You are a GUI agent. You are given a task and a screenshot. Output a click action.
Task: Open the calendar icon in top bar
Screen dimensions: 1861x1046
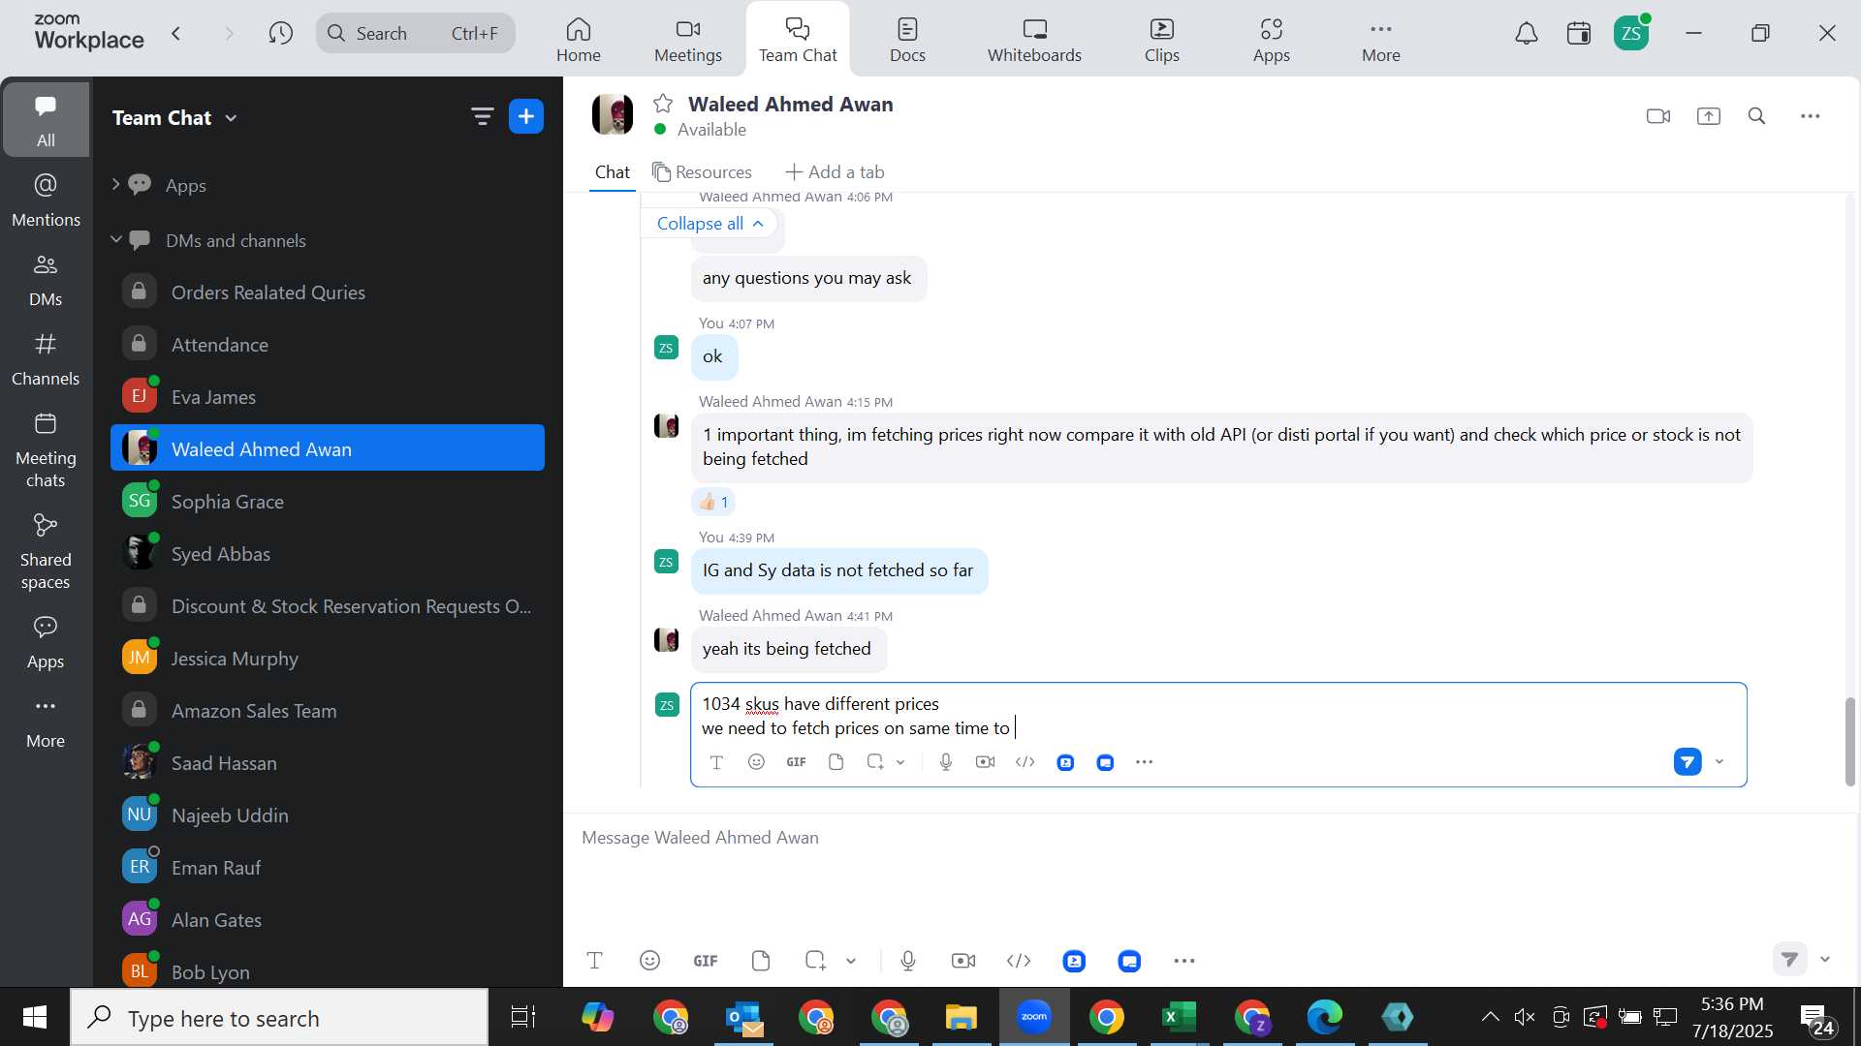pyautogui.click(x=1579, y=34)
